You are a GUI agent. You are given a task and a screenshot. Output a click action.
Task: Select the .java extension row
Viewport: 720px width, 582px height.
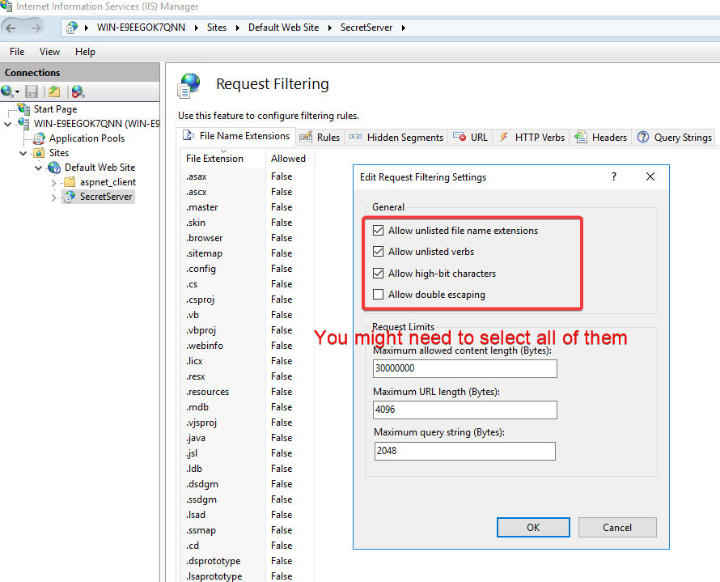247,438
